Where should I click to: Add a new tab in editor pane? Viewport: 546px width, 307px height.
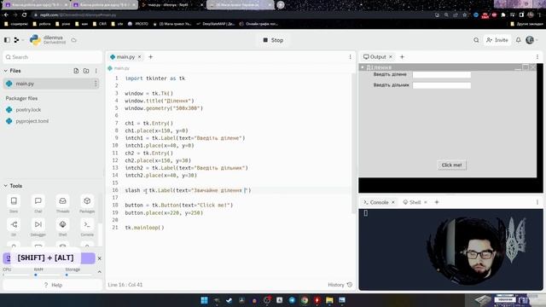click(x=150, y=57)
